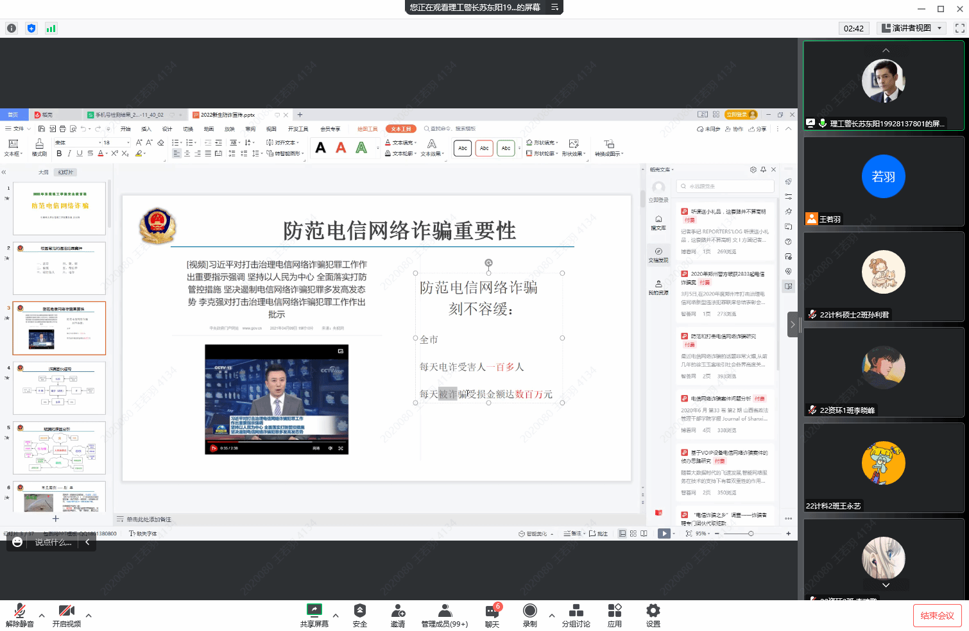Click the 共享屏幕 share screen button
Image resolution: width=969 pixels, height=631 pixels.
(314, 615)
